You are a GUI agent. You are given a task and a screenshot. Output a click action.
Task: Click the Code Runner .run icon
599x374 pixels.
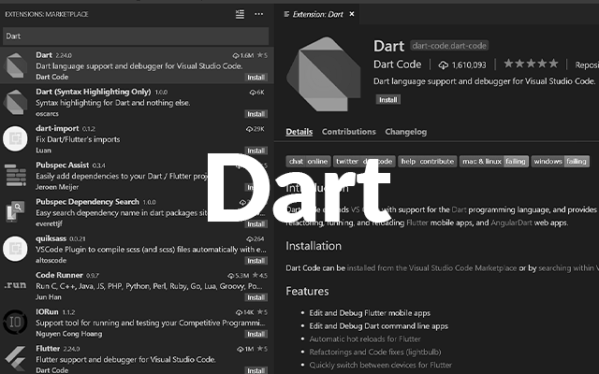[x=15, y=285]
